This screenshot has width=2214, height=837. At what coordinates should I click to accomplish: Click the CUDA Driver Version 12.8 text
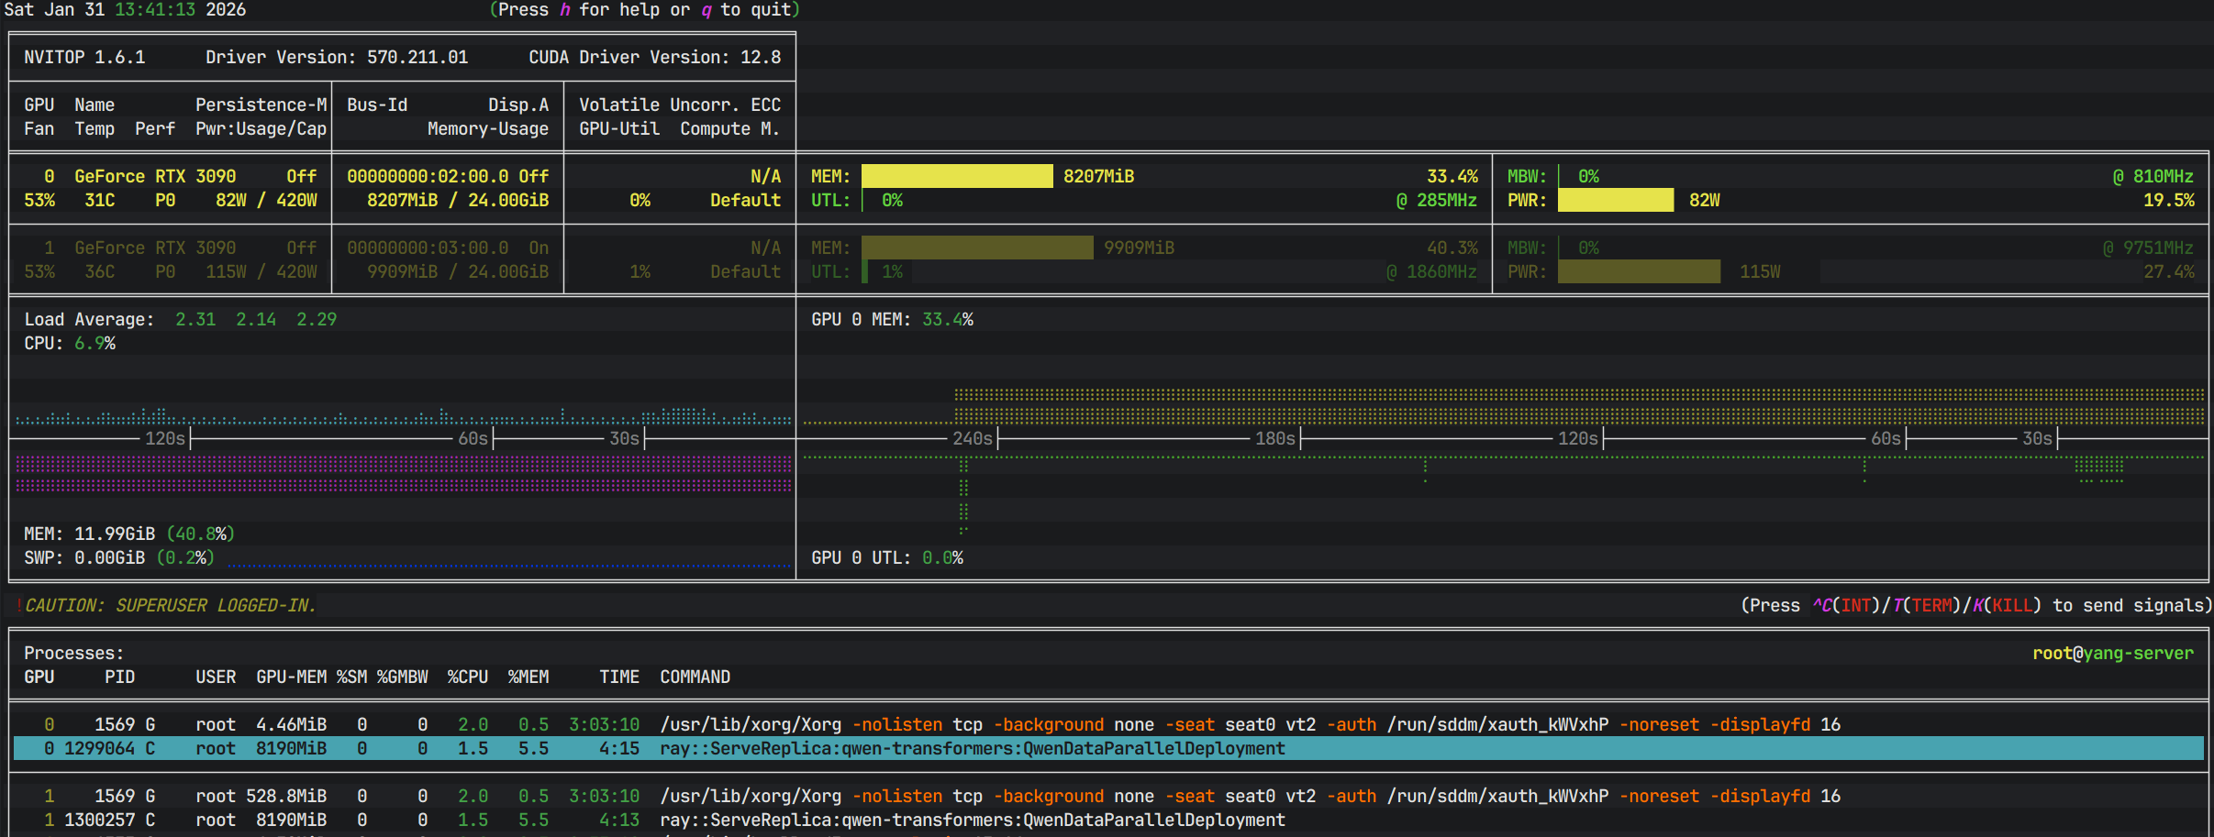click(x=655, y=57)
